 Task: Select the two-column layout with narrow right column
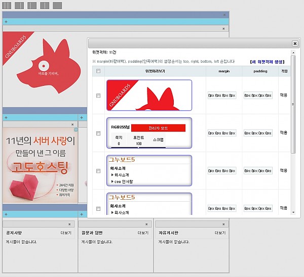(x=19, y=6)
